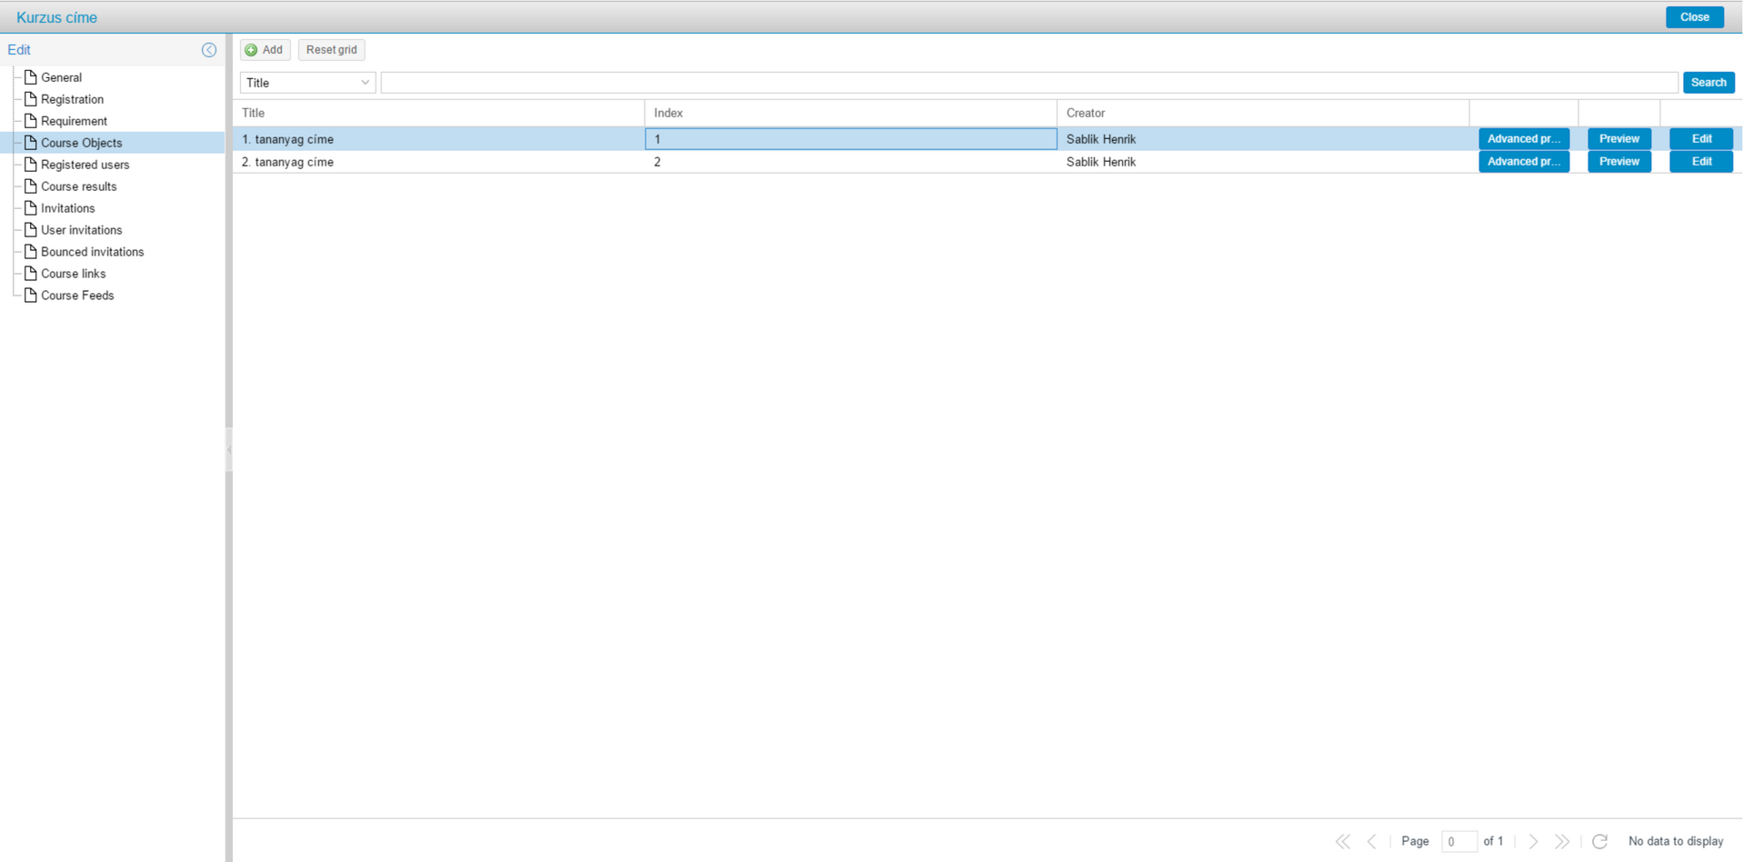Image resolution: width=1744 pixels, height=862 pixels.
Task: Click the green Add plus icon
Action: (252, 50)
